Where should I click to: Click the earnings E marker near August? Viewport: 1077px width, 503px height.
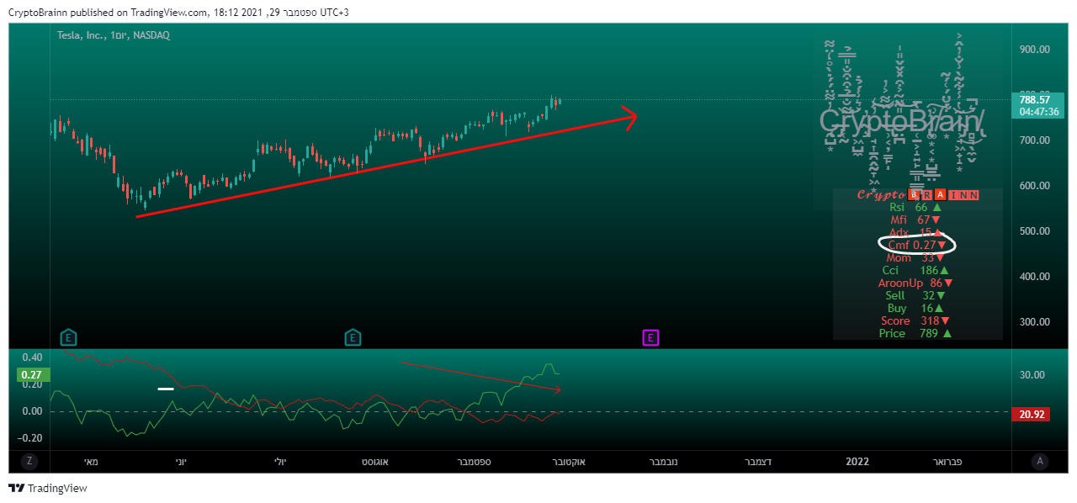pyautogui.click(x=353, y=338)
